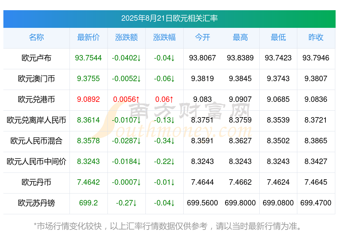The width and height of the screenshot is (339, 237).
Task: Select latest price 93.7544
Action: tap(88, 58)
